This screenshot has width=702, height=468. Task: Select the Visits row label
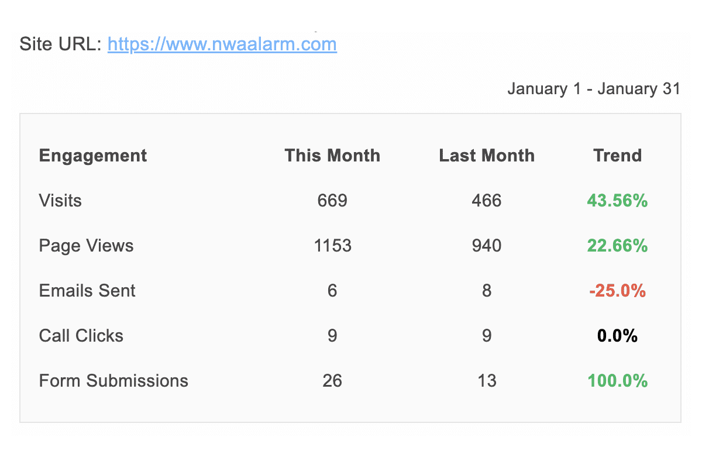(x=60, y=201)
